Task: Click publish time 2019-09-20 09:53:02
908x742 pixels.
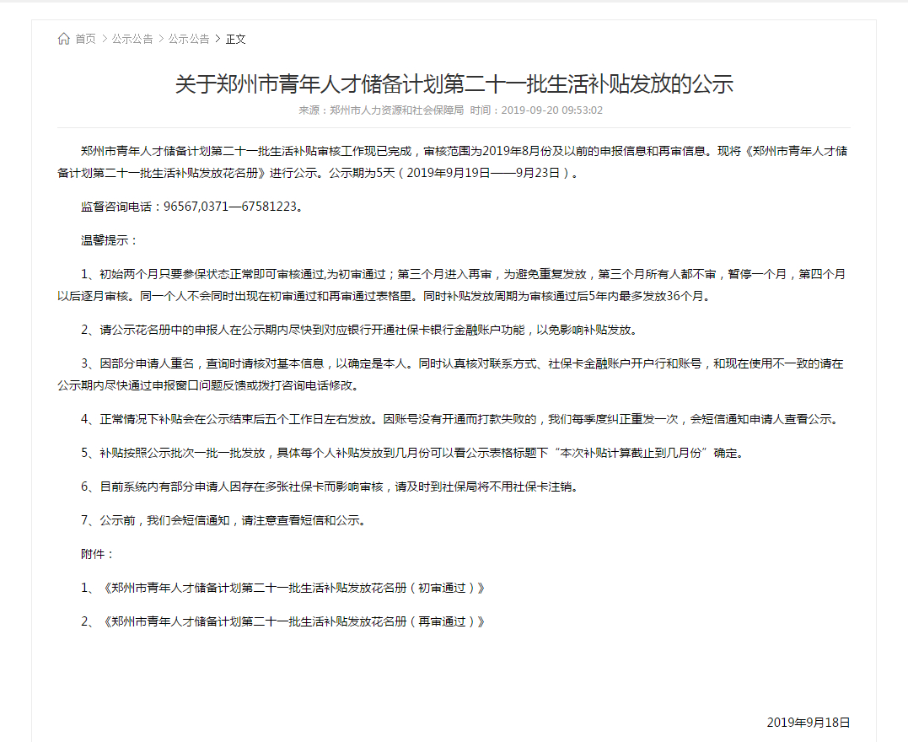Action: (552, 110)
